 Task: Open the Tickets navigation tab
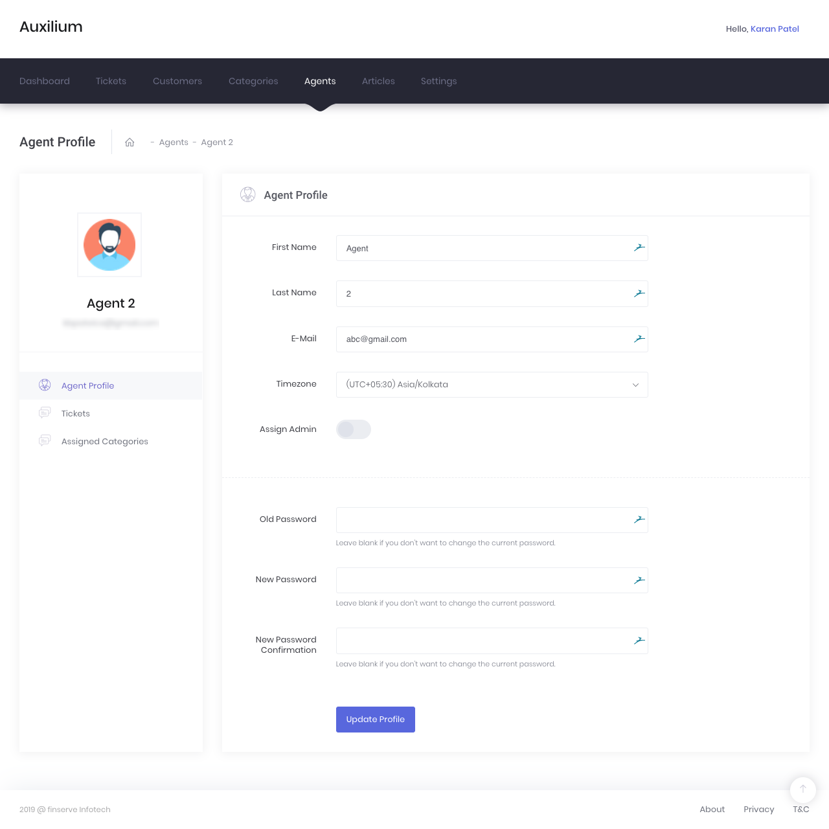[111, 81]
